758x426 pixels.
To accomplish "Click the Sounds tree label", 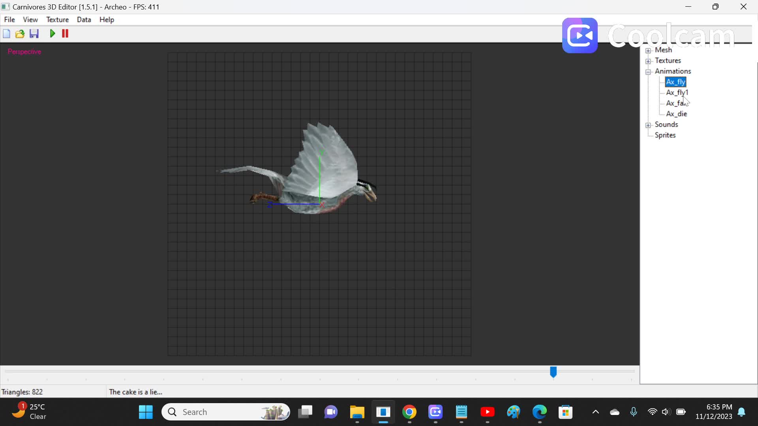I will pyautogui.click(x=666, y=125).
